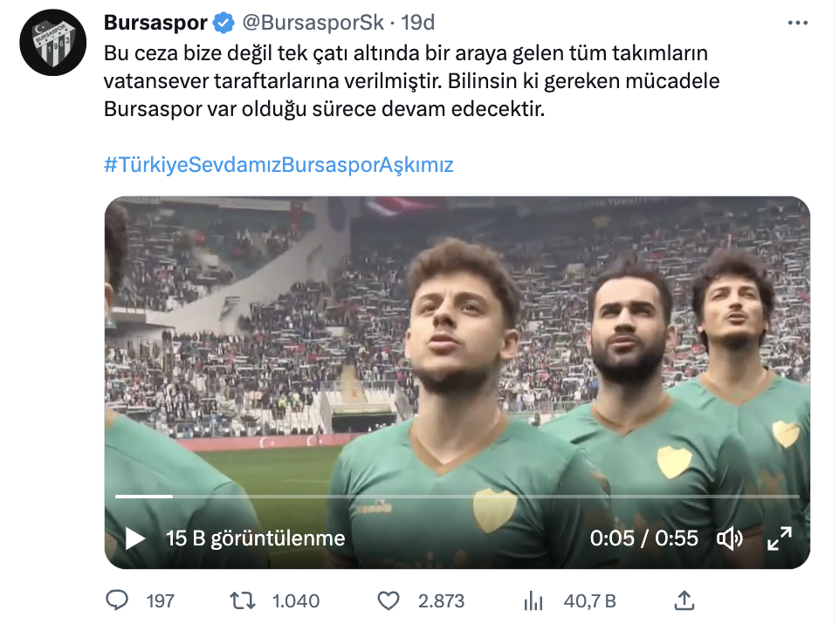Image resolution: width=839 pixels, height=624 pixels.
Task: Play the video with the play button
Action: tap(134, 538)
